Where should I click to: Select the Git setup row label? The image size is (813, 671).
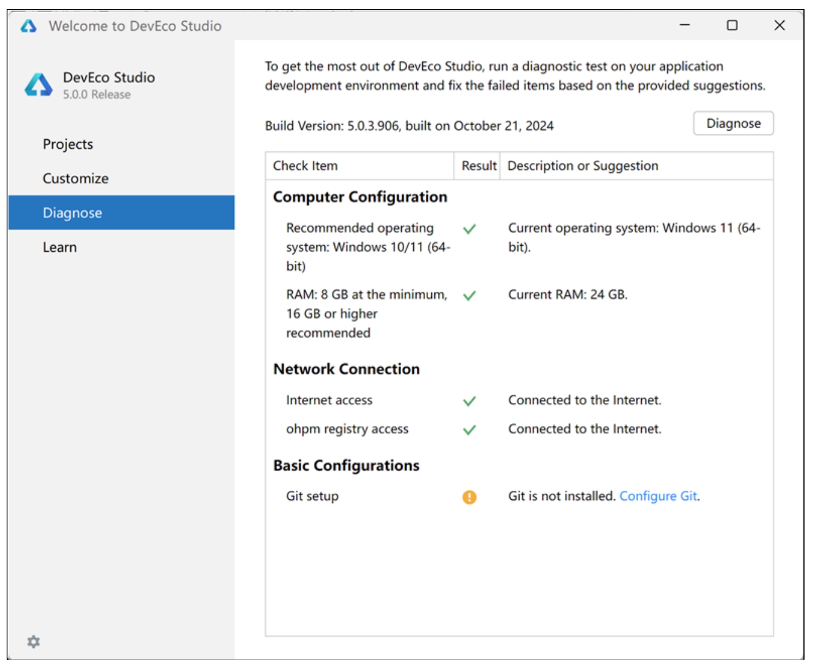tap(312, 496)
